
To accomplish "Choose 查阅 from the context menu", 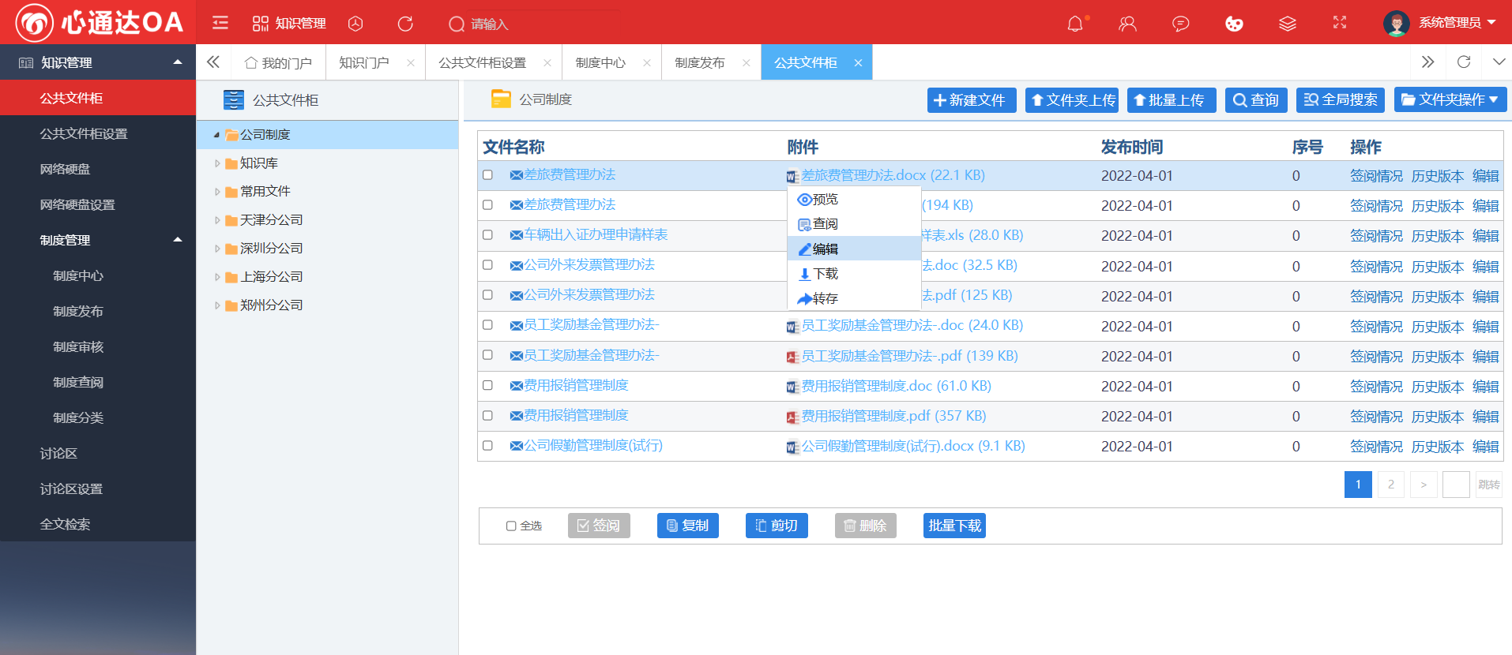I will coord(854,224).
